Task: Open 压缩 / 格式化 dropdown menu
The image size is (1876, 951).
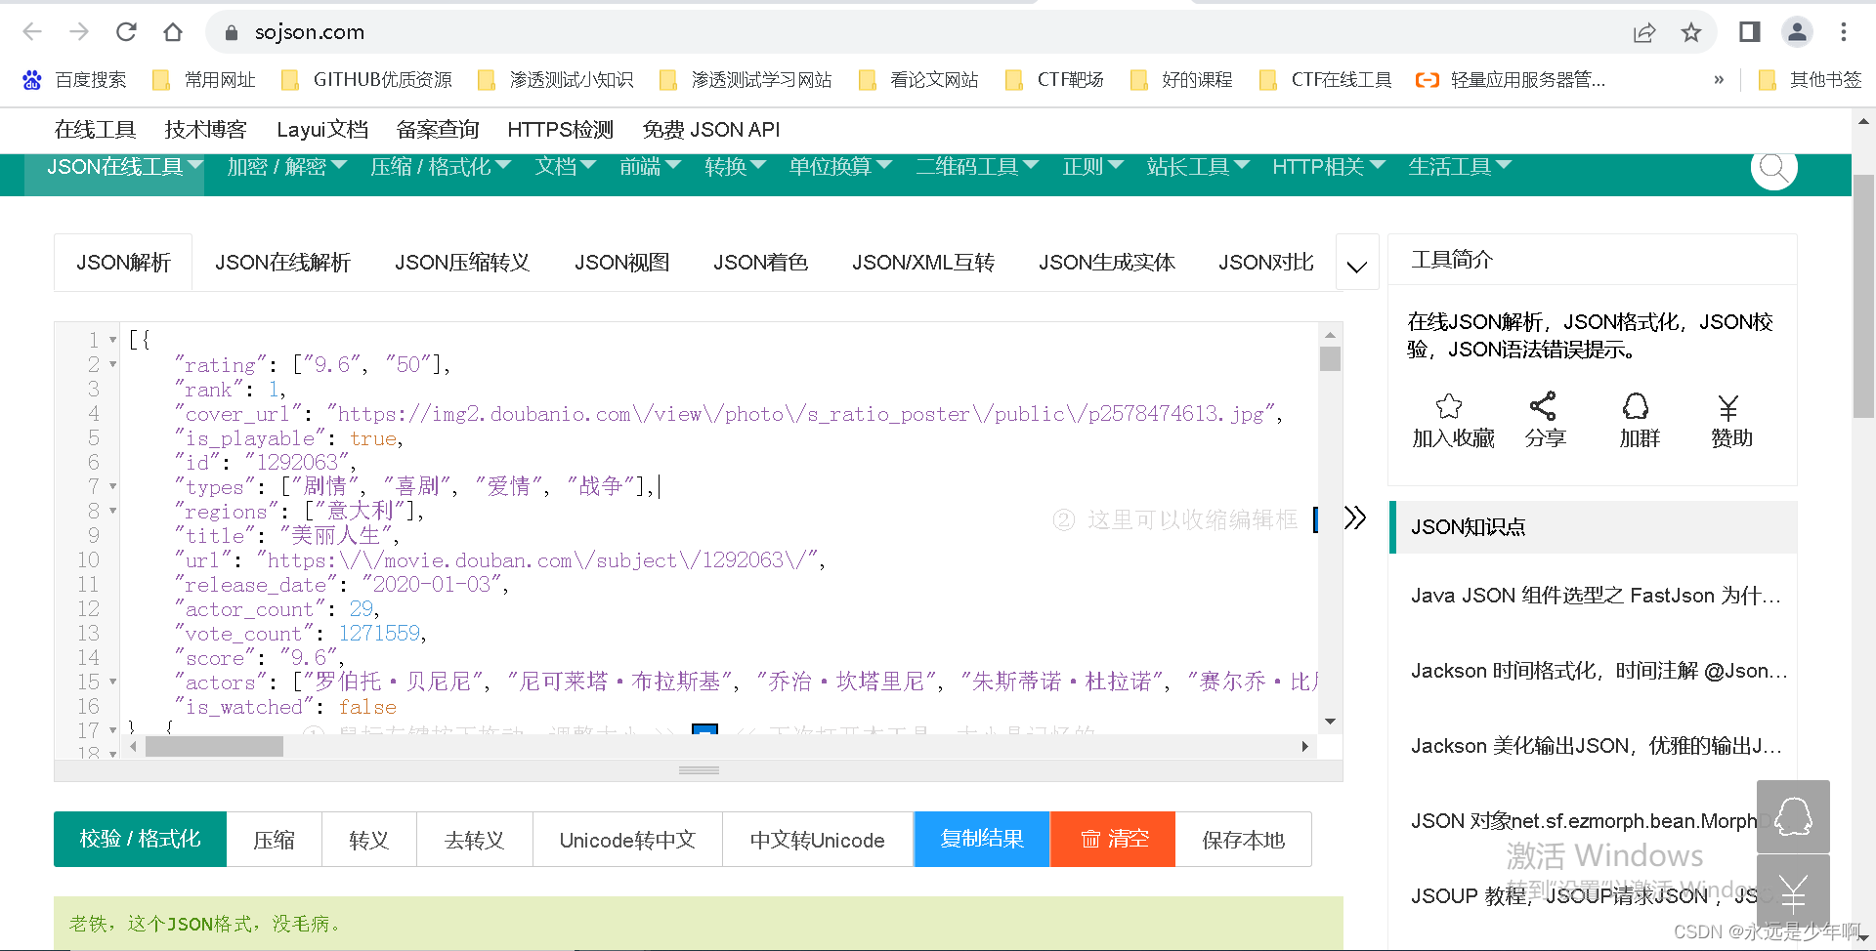Action: pos(440,167)
